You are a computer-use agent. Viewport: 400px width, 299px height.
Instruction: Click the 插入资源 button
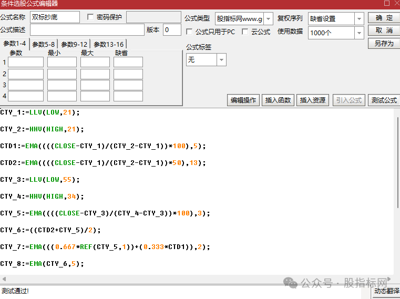(313, 100)
